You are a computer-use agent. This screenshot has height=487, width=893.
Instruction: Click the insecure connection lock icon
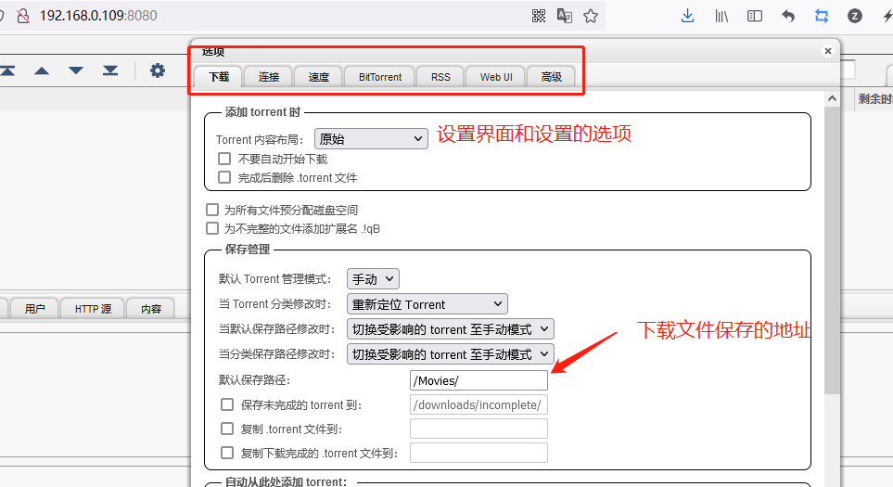pyautogui.click(x=23, y=16)
